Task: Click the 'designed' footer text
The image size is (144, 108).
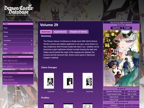Action: coord(18,90)
